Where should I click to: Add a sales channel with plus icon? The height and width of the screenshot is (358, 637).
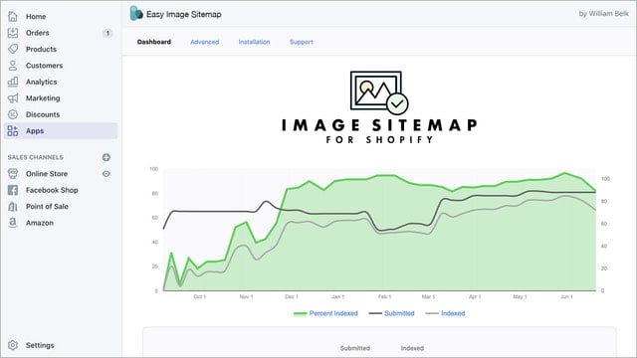(106, 157)
